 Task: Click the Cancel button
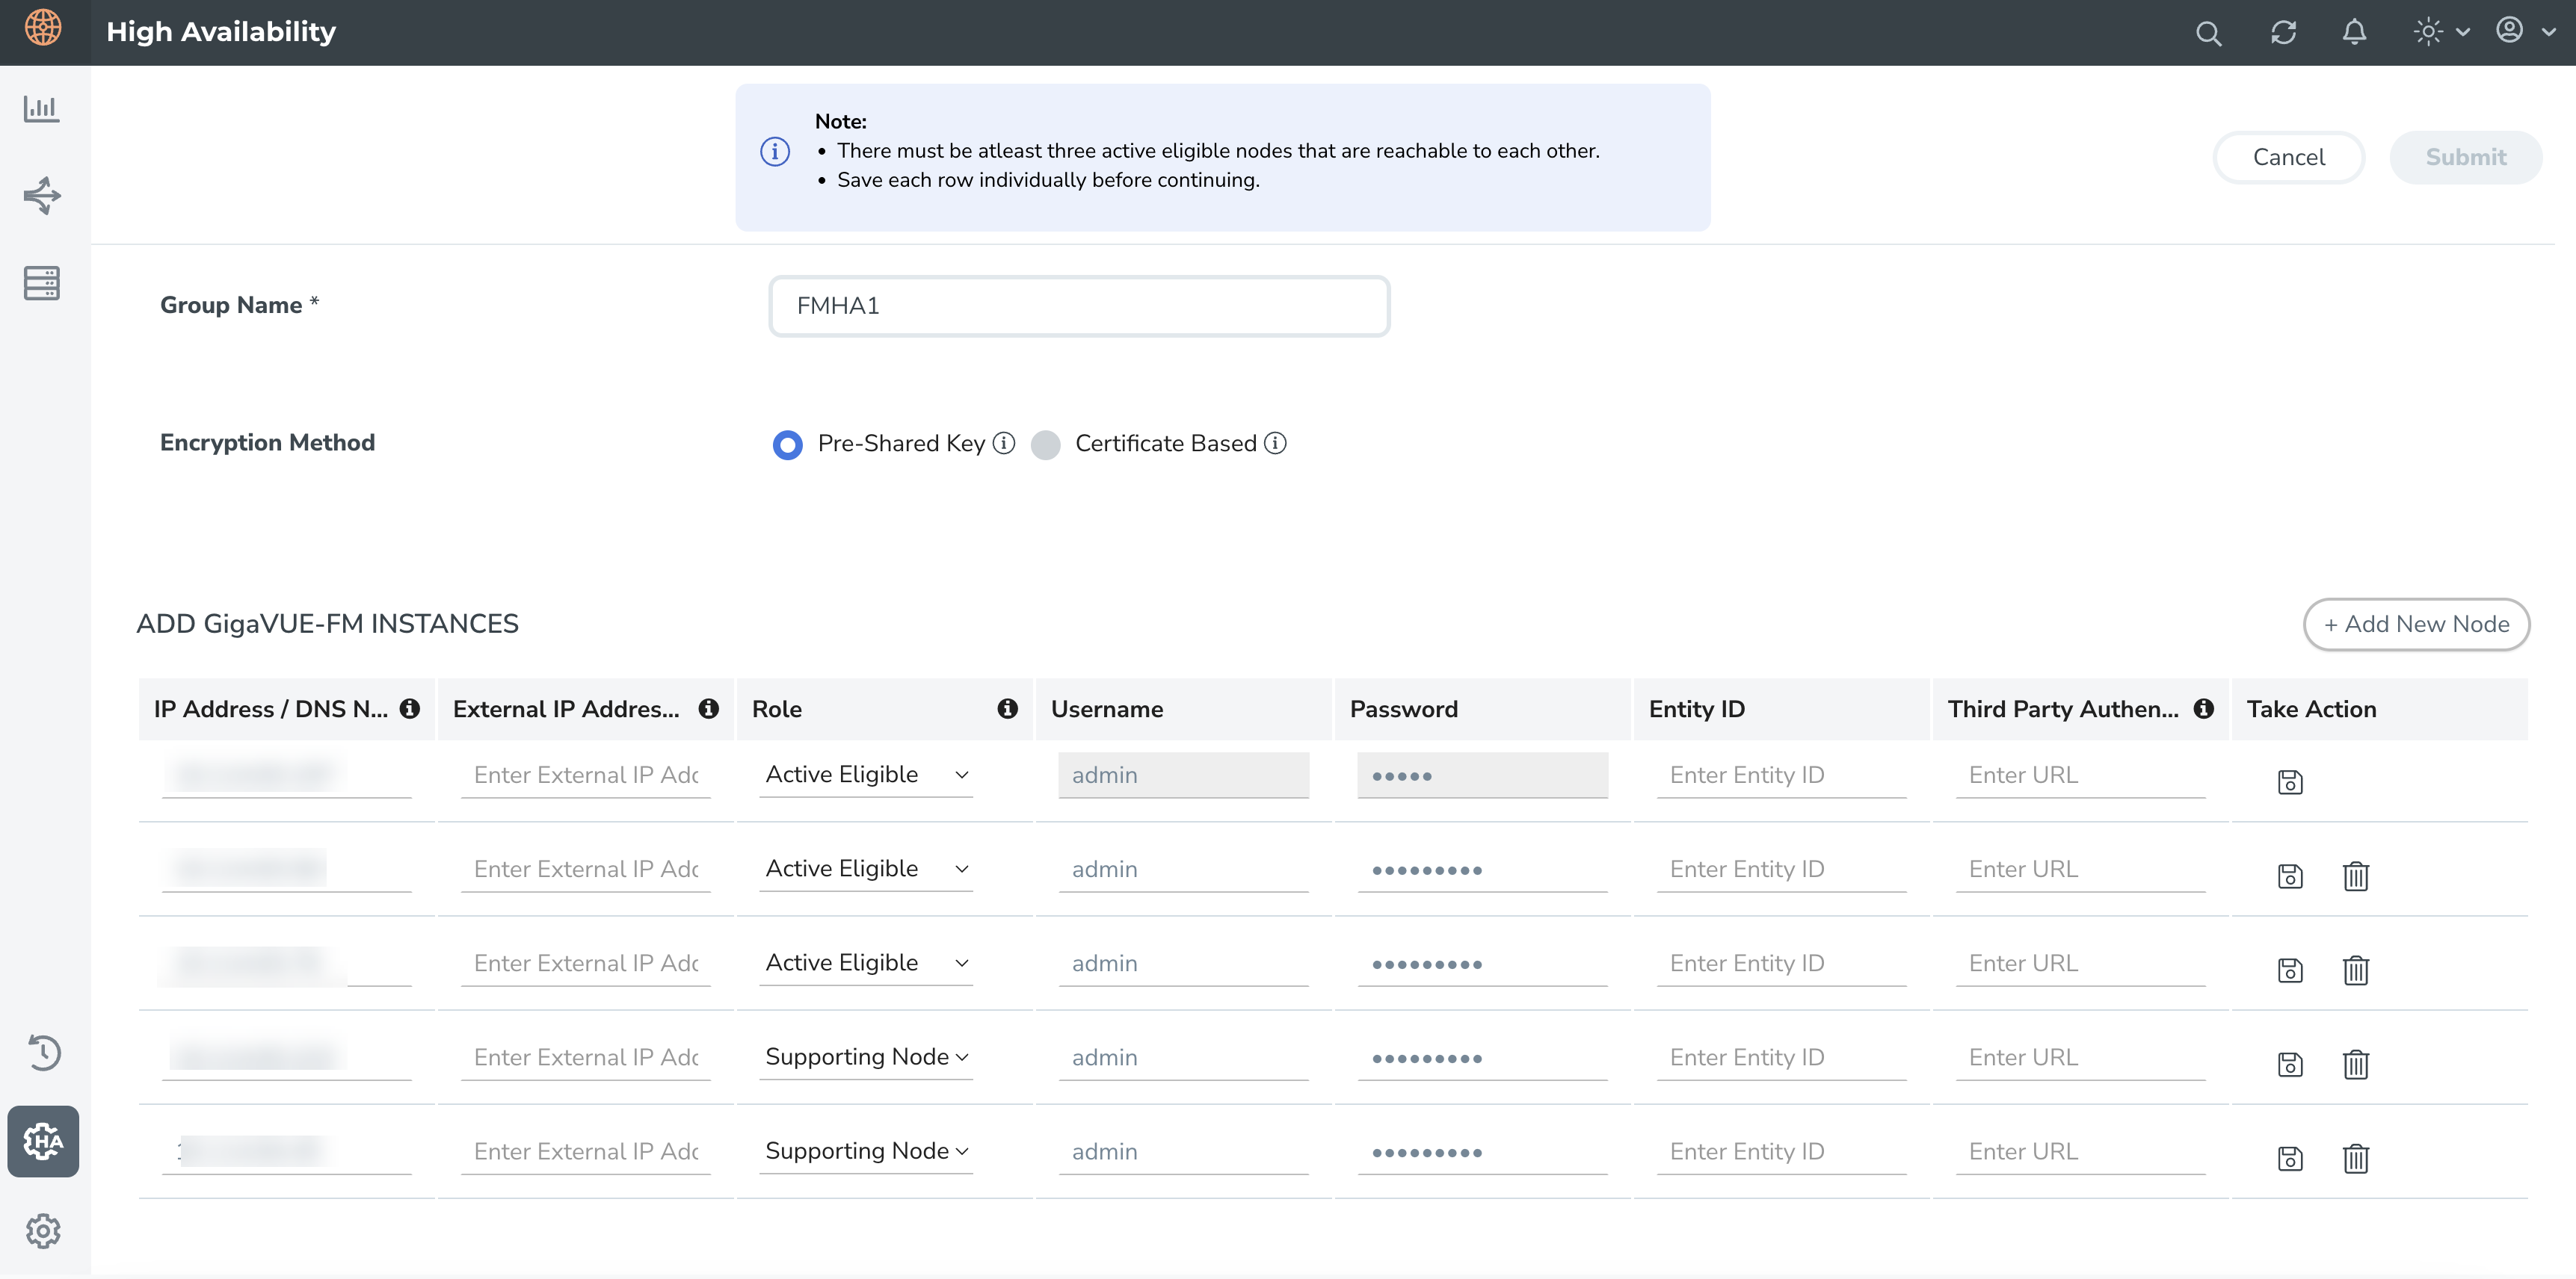click(x=2288, y=158)
